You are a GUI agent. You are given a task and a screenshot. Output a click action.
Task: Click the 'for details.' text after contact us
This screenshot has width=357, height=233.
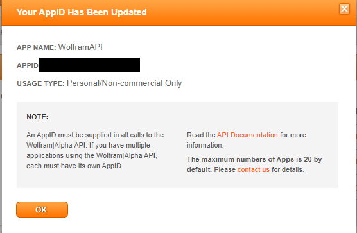pos(288,169)
